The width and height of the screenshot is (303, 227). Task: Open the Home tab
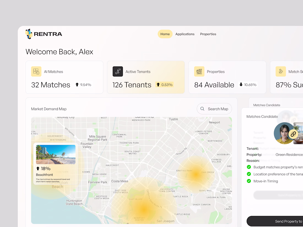(x=165, y=34)
